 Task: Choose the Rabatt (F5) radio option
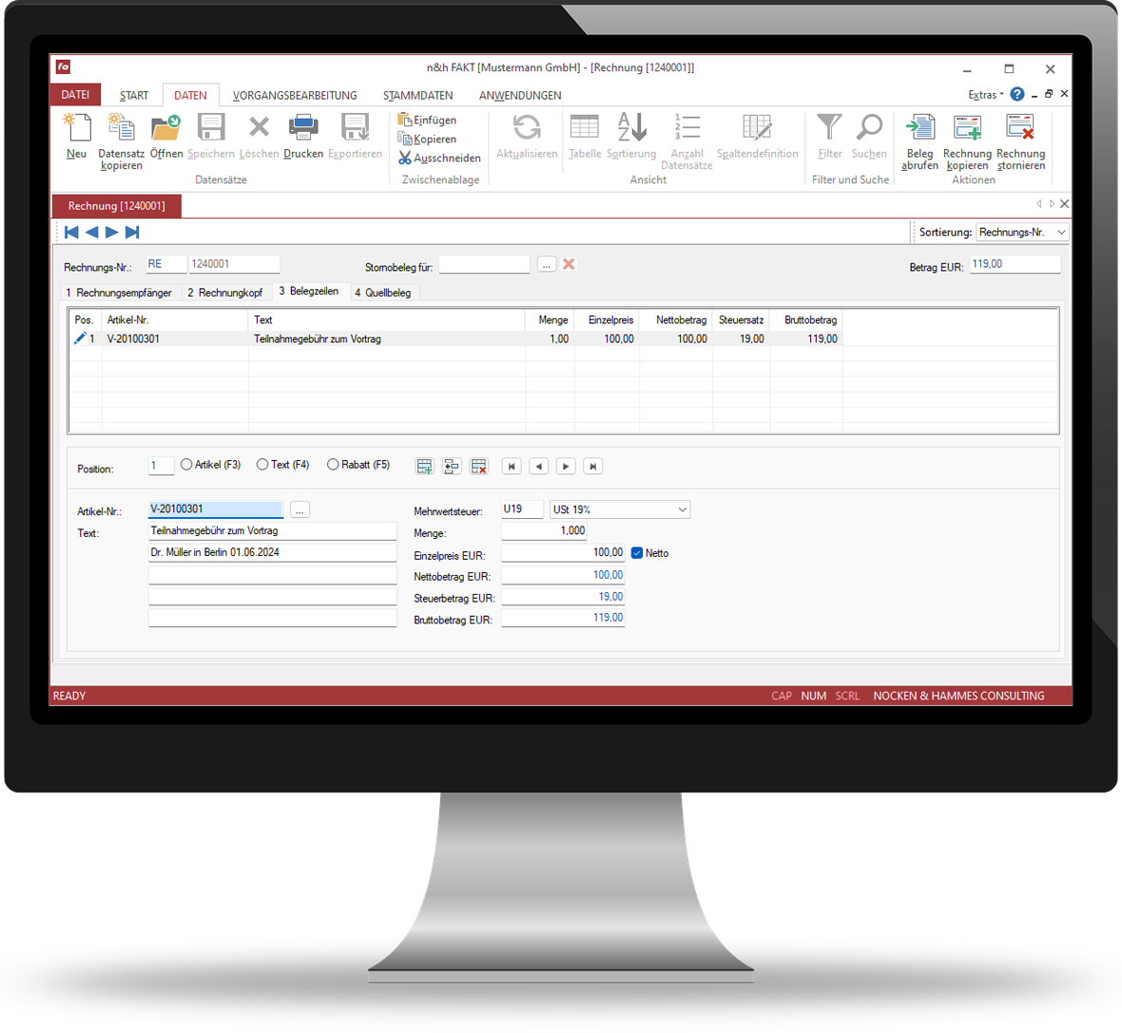[x=333, y=465]
